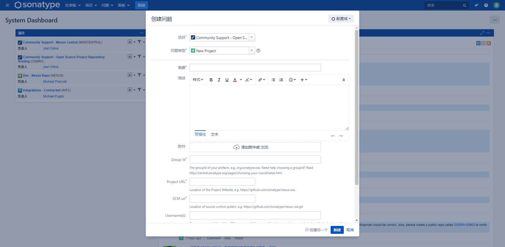Click the help icon beside issue type
The height and width of the screenshot is (247, 505).
tap(258, 51)
